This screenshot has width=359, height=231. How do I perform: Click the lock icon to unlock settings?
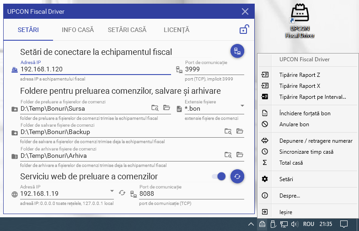click(x=244, y=29)
